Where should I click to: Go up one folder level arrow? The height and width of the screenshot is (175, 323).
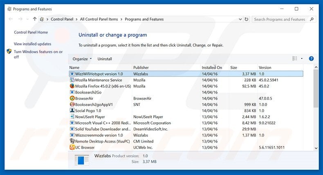pyautogui.click(x=35, y=19)
